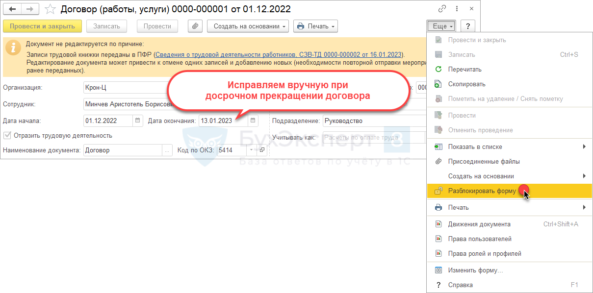Select Изменить форму menu entry
The image size is (593, 293).
475,270
